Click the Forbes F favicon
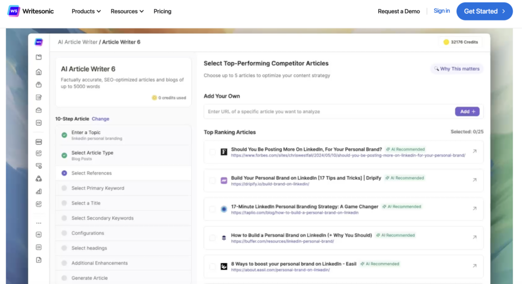Screen dimensions: 522x284 [224, 152]
